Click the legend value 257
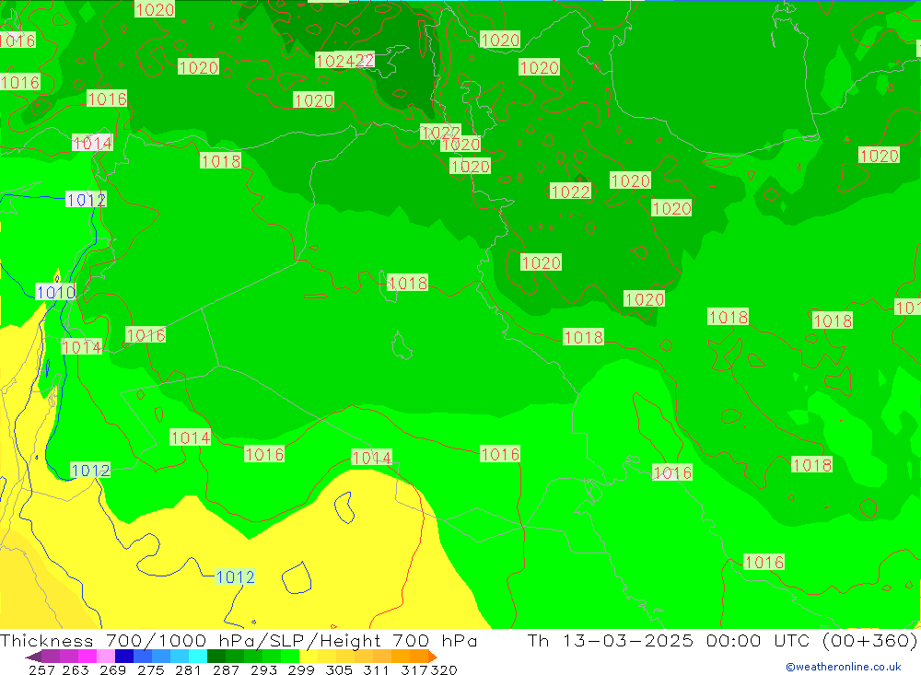921x675 pixels. click(41, 669)
